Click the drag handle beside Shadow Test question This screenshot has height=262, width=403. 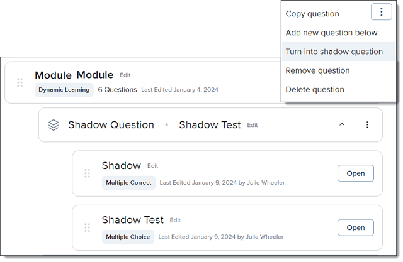[x=88, y=227]
